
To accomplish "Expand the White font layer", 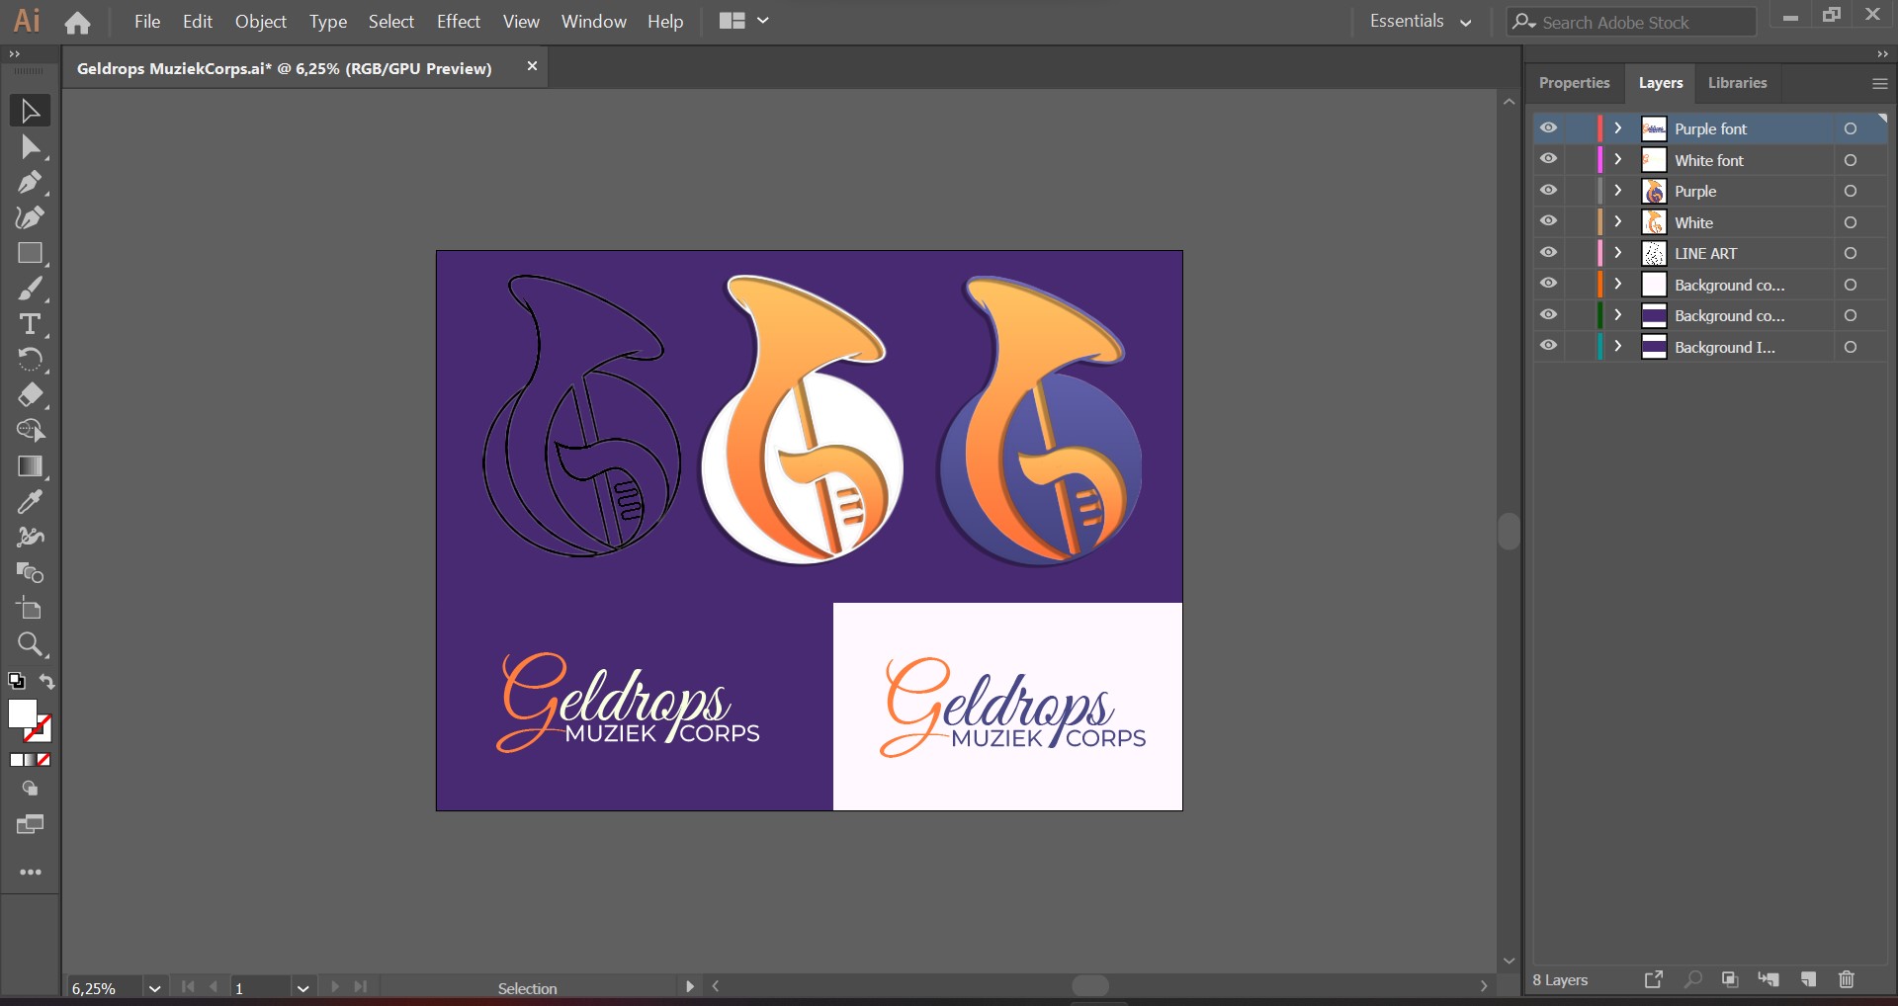I will (x=1618, y=159).
